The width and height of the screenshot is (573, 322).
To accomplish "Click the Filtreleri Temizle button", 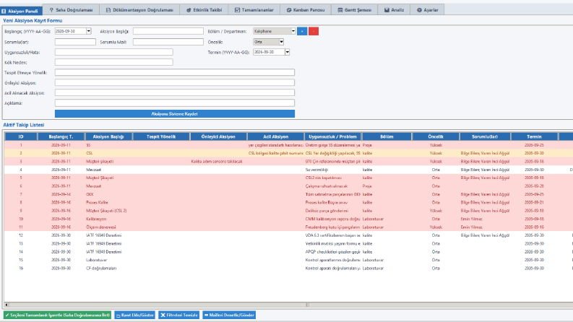I will point(178,315).
